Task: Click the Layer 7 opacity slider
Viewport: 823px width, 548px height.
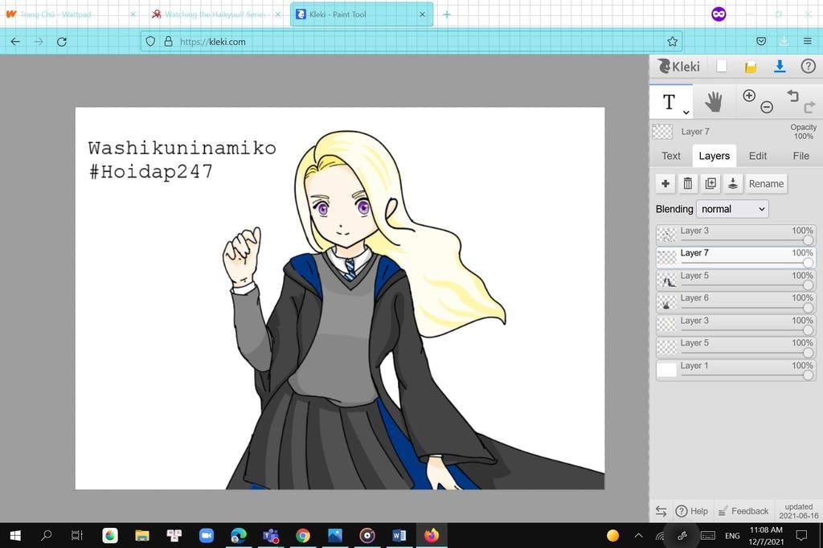Action: pyautogui.click(x=747, y=263)
